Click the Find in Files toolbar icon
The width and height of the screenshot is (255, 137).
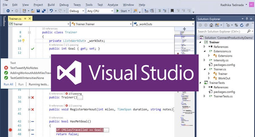(135, 11)
